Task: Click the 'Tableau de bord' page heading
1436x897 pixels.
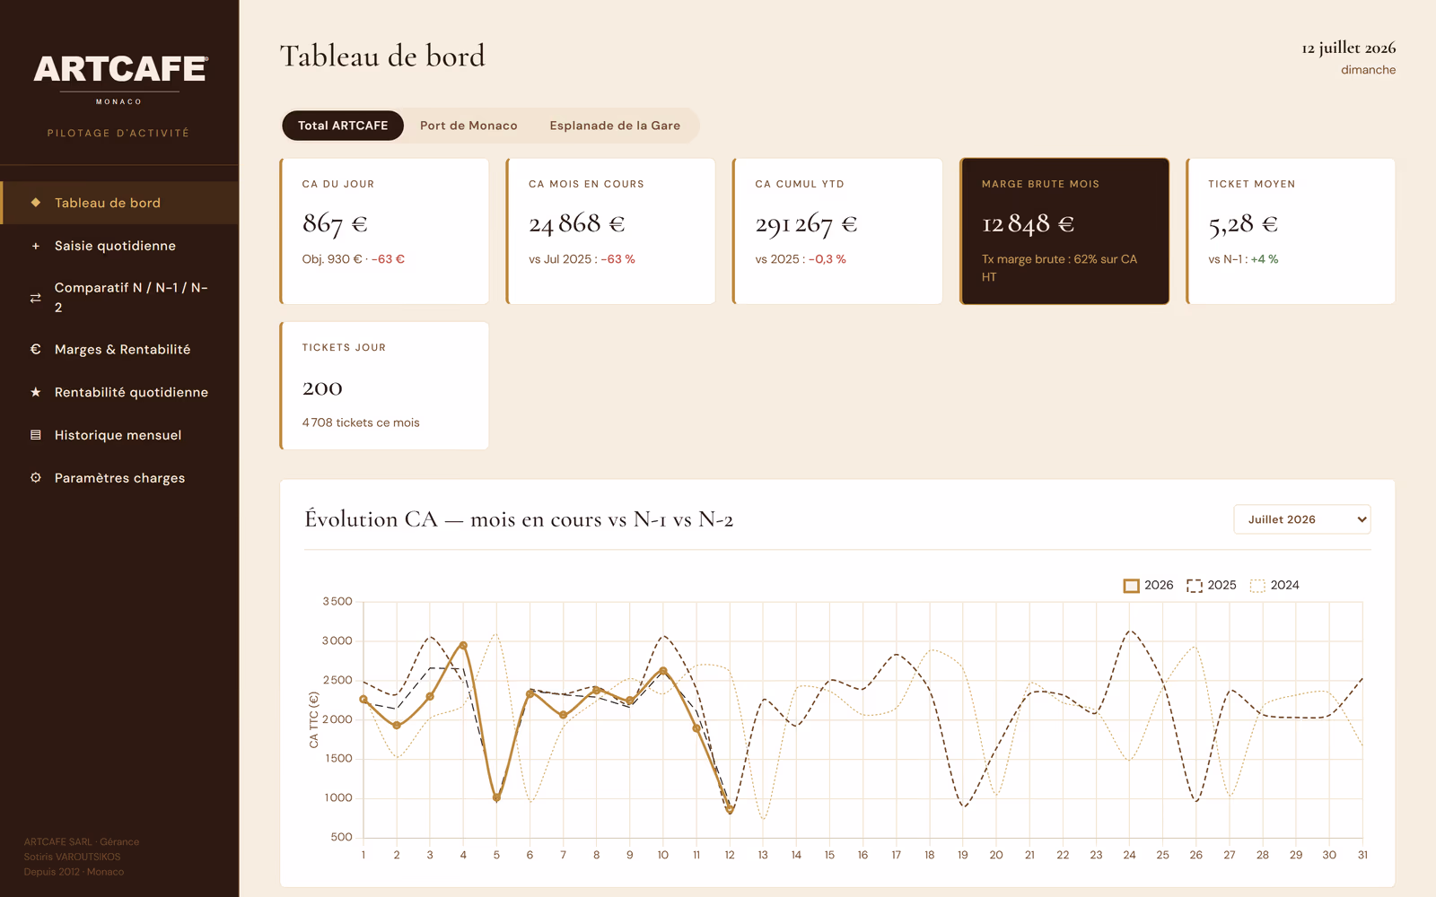Action: [x=382, y=56]
